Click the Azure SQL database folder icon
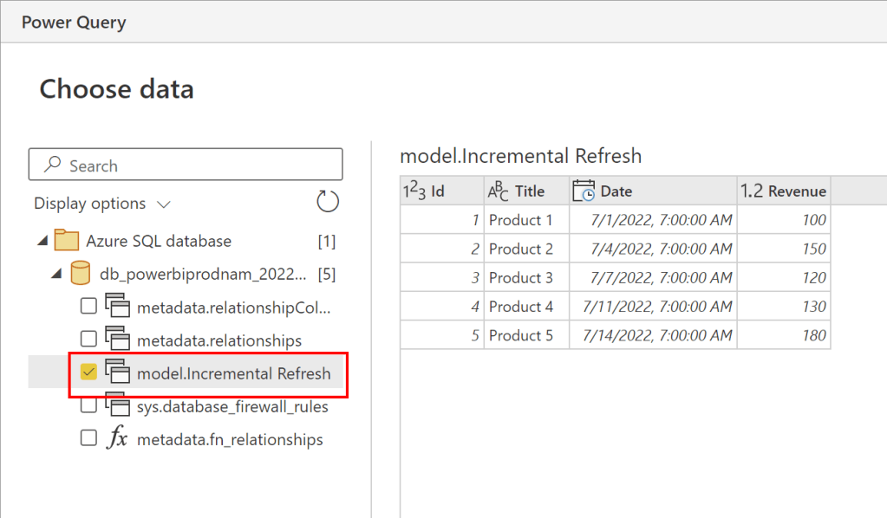This screenshot has height=518, width=887. (x=66, y=241)
